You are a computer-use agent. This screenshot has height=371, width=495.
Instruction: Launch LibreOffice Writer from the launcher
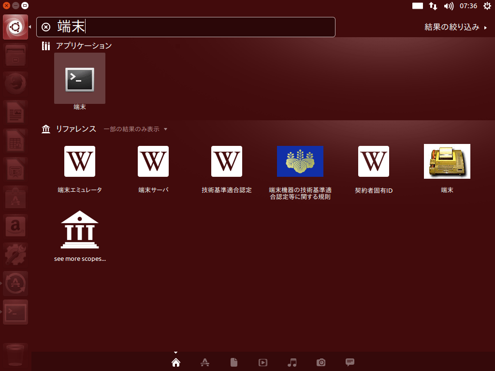pyautogui.click(x=15, y=112)
